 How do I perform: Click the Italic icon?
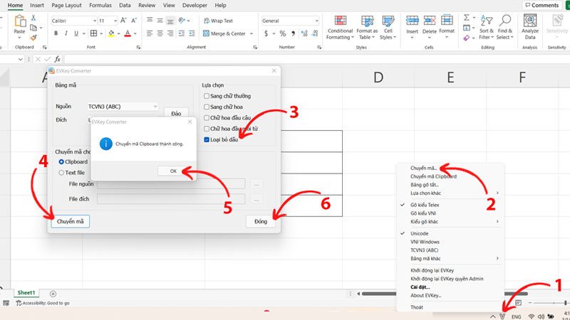(66, 33)
